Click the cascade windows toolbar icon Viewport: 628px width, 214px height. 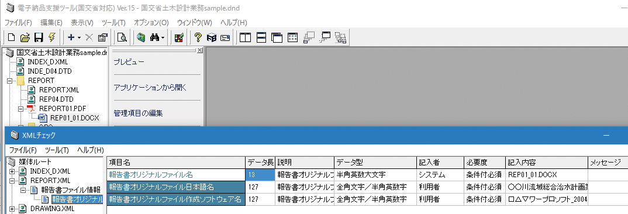pos(277,37)
